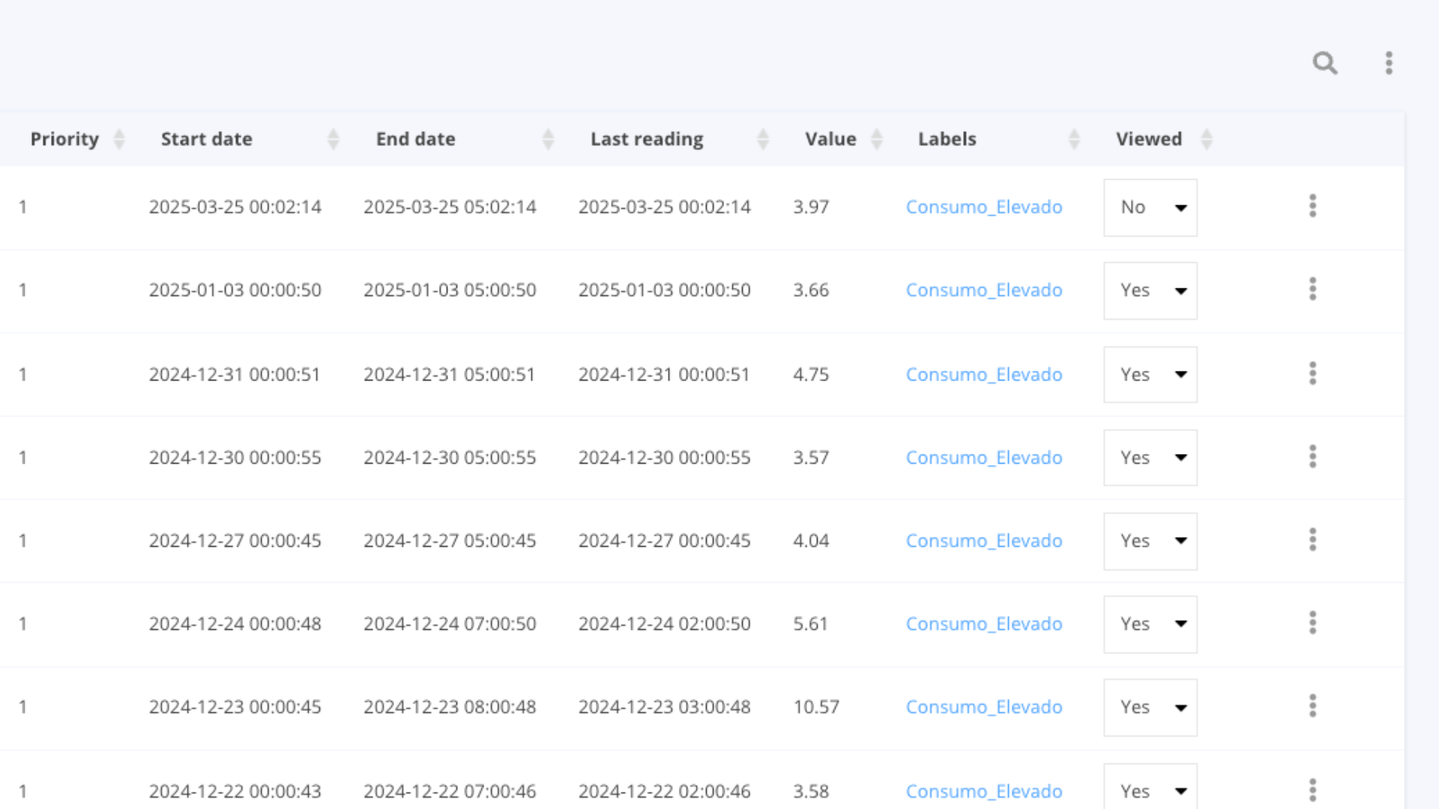Screen dimensions: 1439x809
Task: Open Consumo_Elevado label in 2024-12-27 row
Action: click(984, 541)
